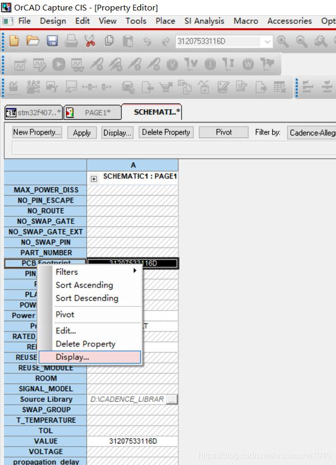Click the VALUE cell containing 31207533116D
This screenshot has height=465, width=336.
pos(133,441)
